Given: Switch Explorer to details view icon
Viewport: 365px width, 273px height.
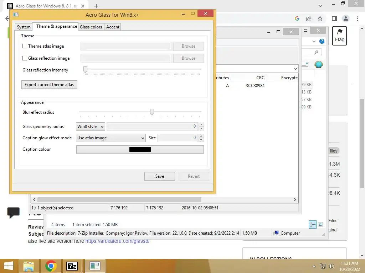Looking at the screenshot, I should tap(312, 224).
